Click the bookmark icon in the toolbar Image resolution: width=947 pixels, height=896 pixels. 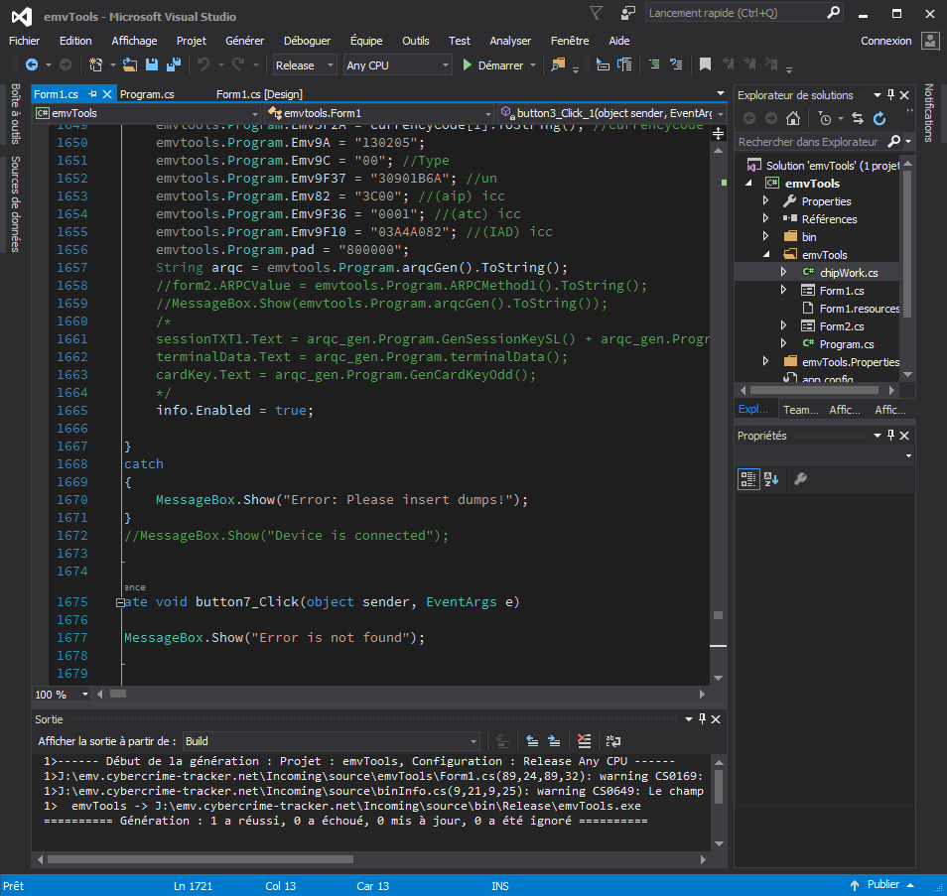705,65
